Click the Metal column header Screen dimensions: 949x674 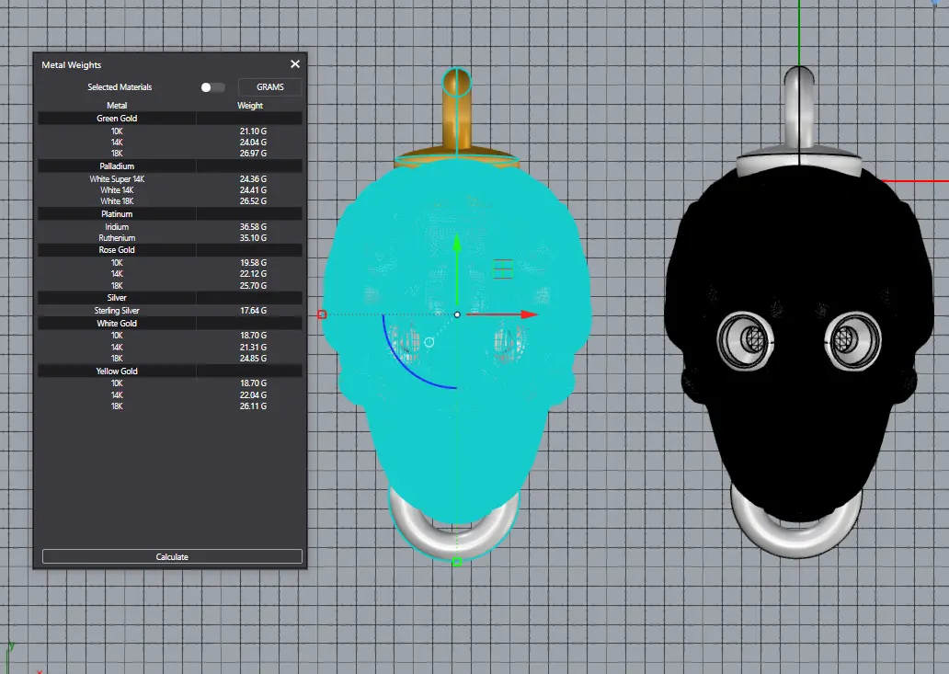pyautogui.click(x=117, y=106)
